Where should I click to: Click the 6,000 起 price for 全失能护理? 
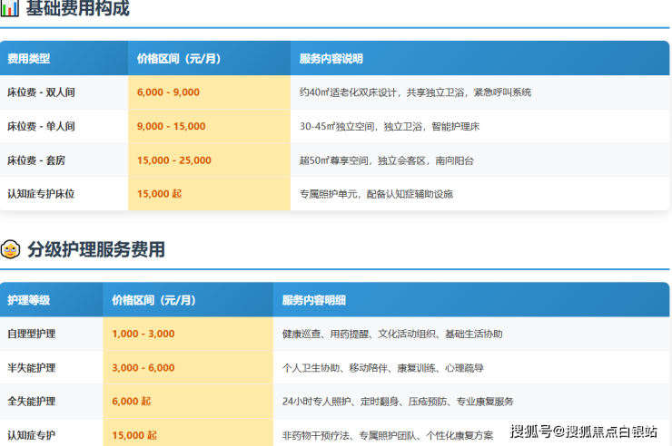[132, 402]
